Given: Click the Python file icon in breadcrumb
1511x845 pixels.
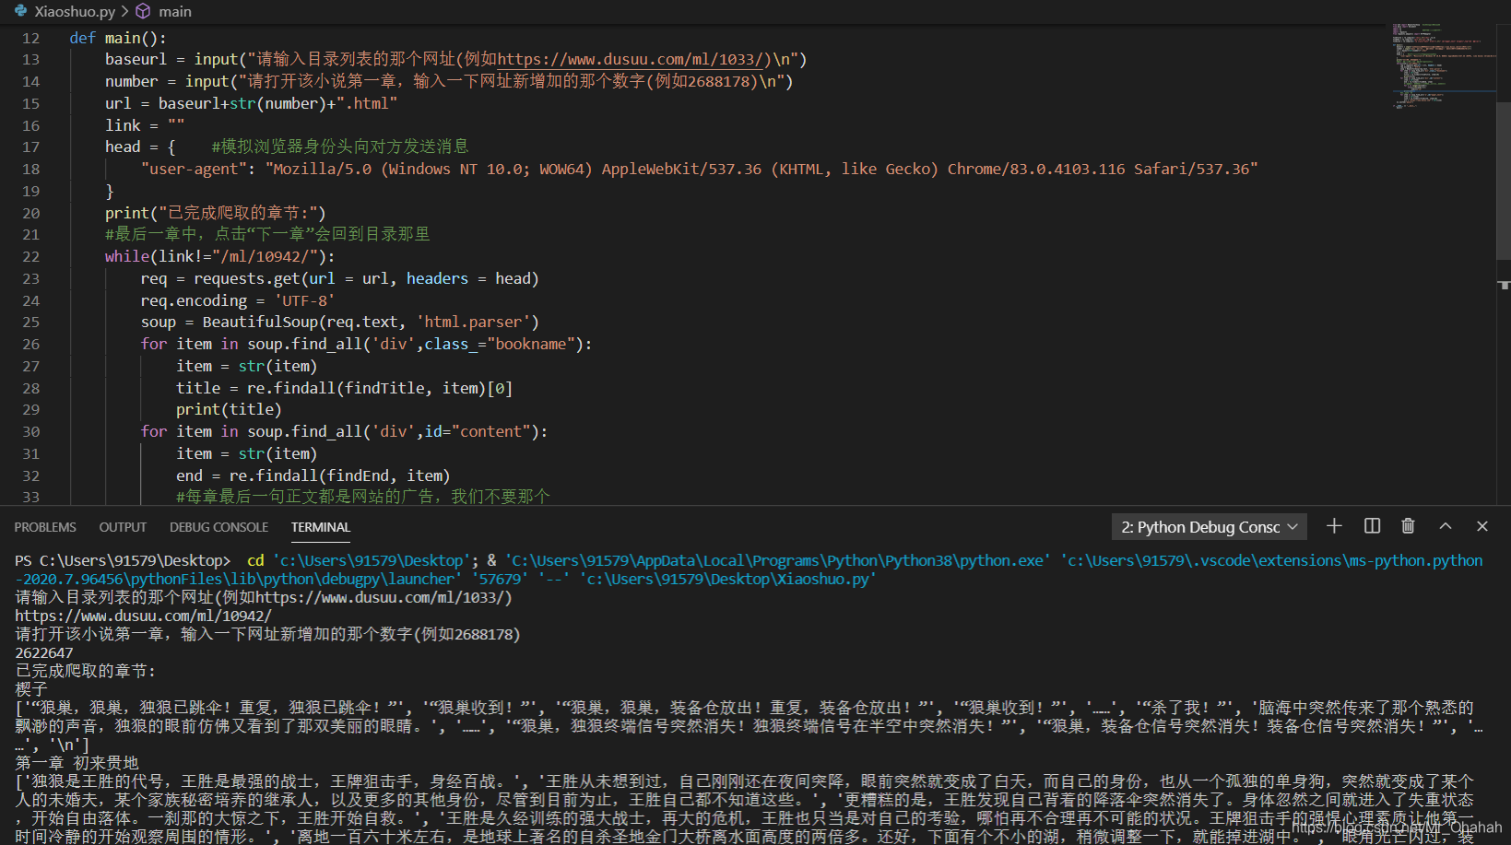Looking at the screenshot, I should [x=20, y=11].
